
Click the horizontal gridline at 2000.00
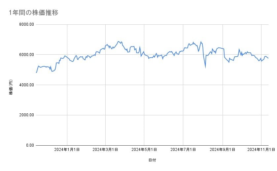152,115
